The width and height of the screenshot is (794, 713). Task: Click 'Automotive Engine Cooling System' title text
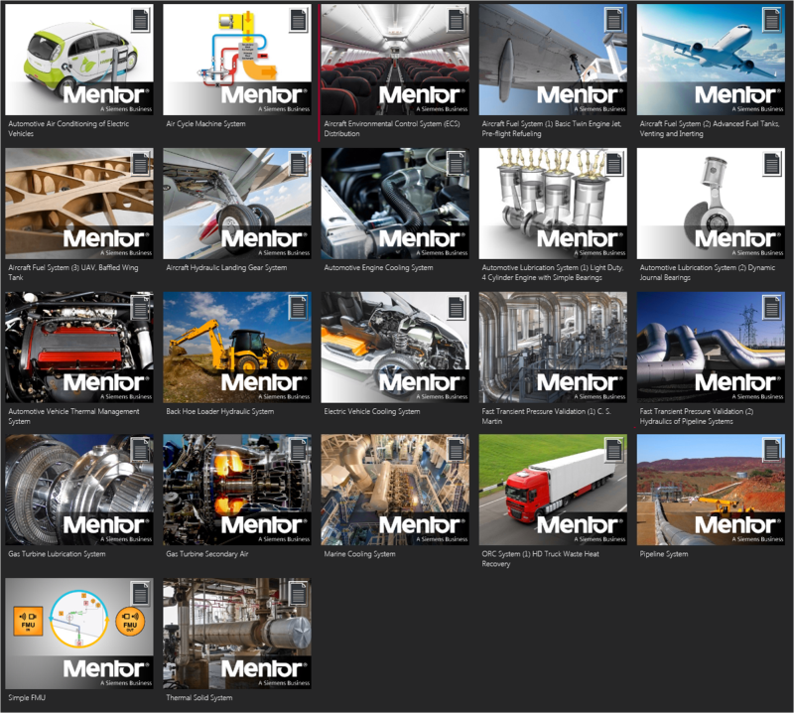tap(378, 267)
